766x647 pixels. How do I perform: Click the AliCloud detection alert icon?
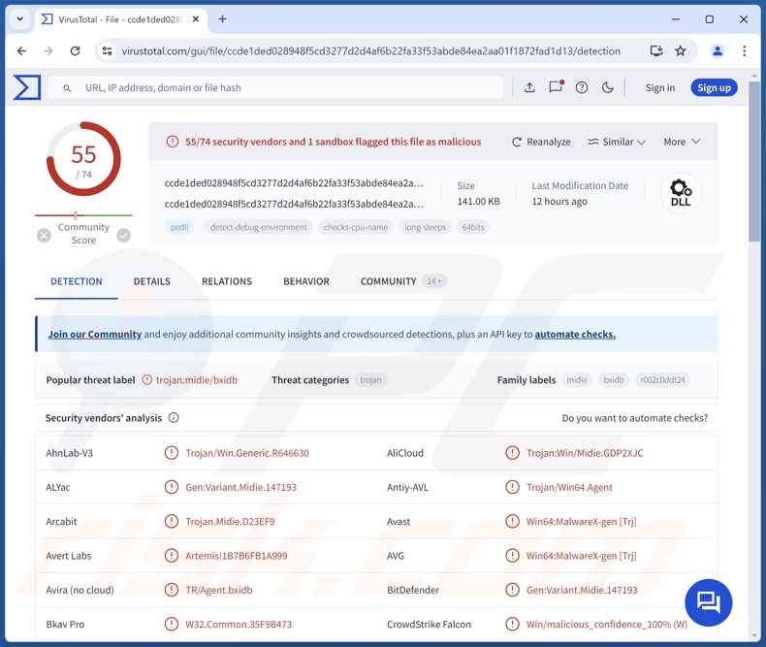pyautogui.click(x=512, y=453)
